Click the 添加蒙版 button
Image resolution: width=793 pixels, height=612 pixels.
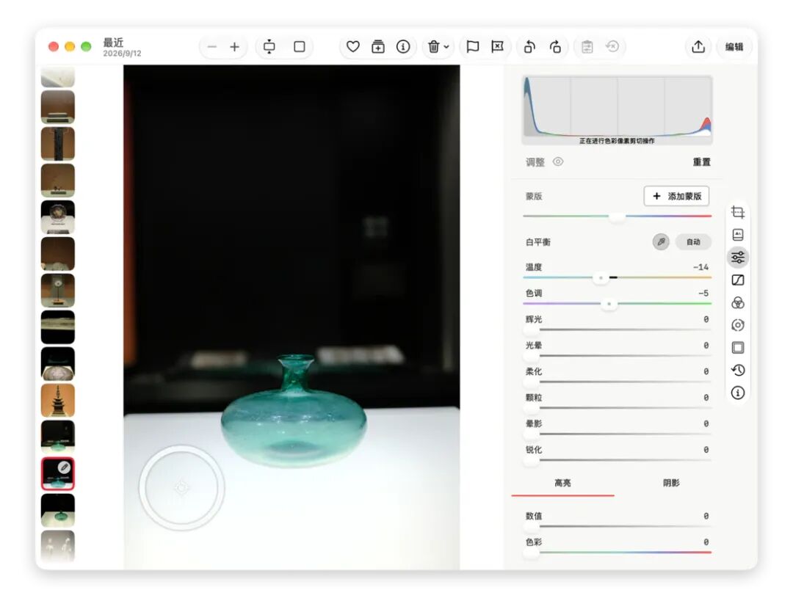pyautogui.click(x=676, y=196)
